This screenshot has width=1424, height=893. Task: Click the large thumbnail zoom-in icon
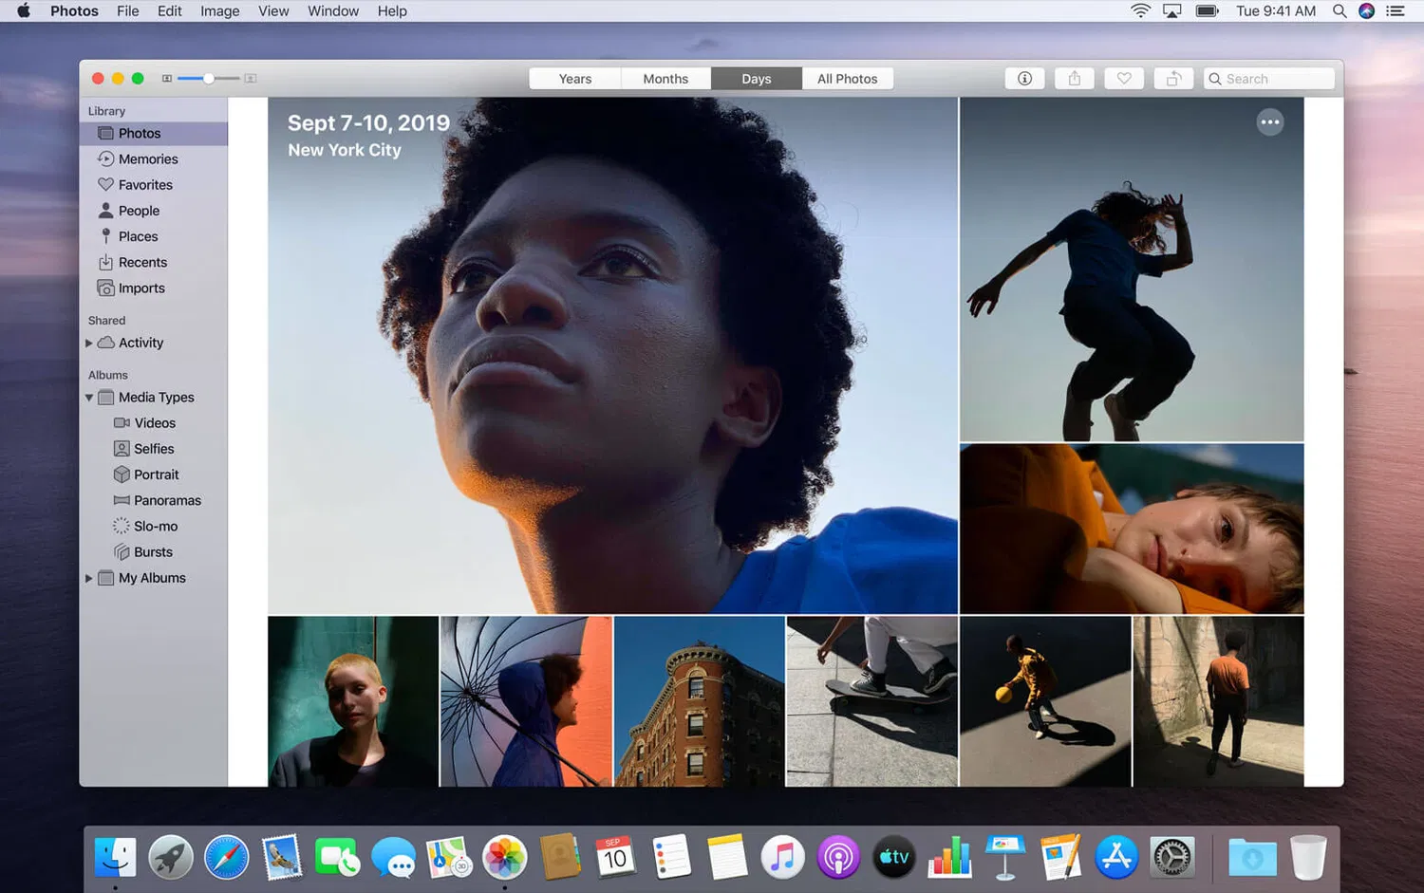[x=251, y=79]
